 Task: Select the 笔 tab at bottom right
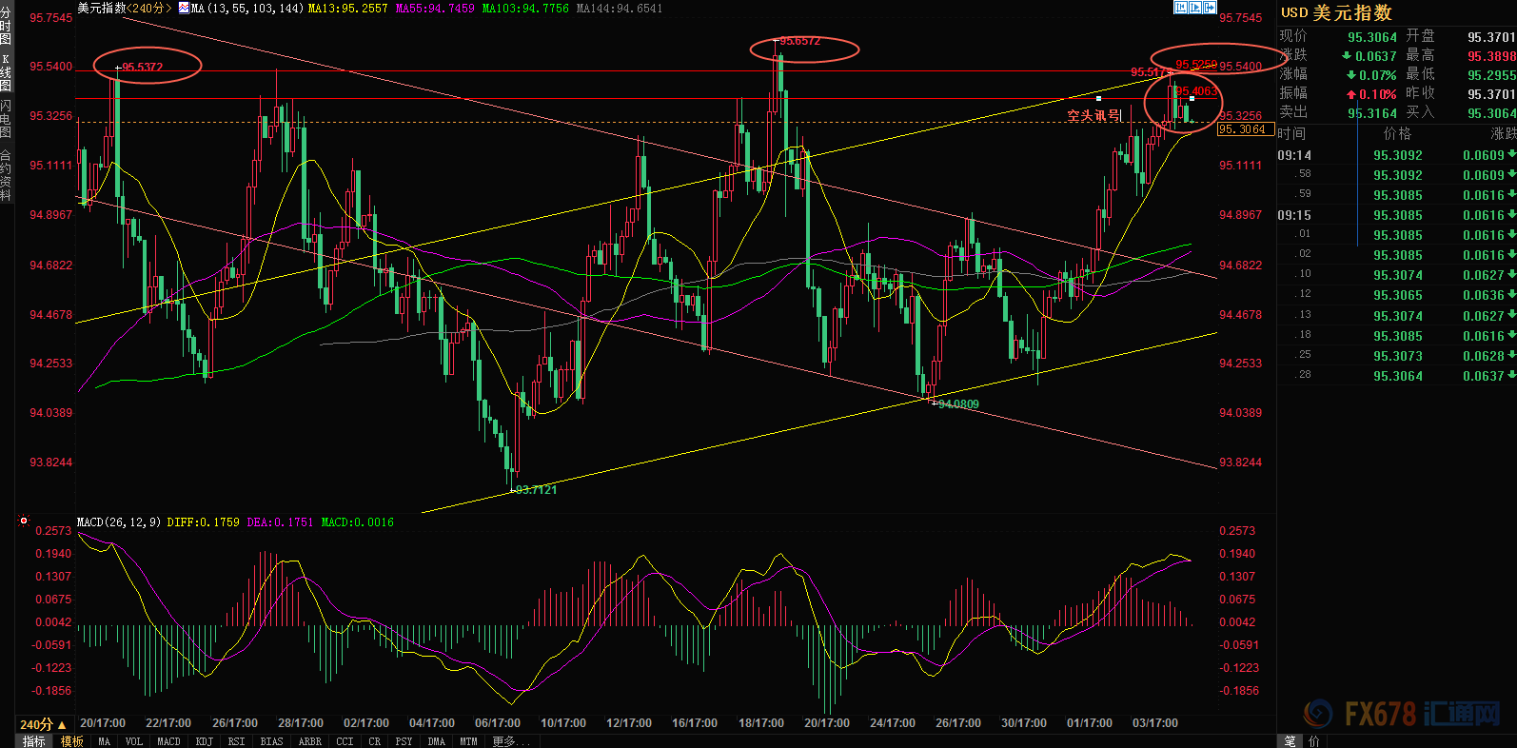(1290, 741)
